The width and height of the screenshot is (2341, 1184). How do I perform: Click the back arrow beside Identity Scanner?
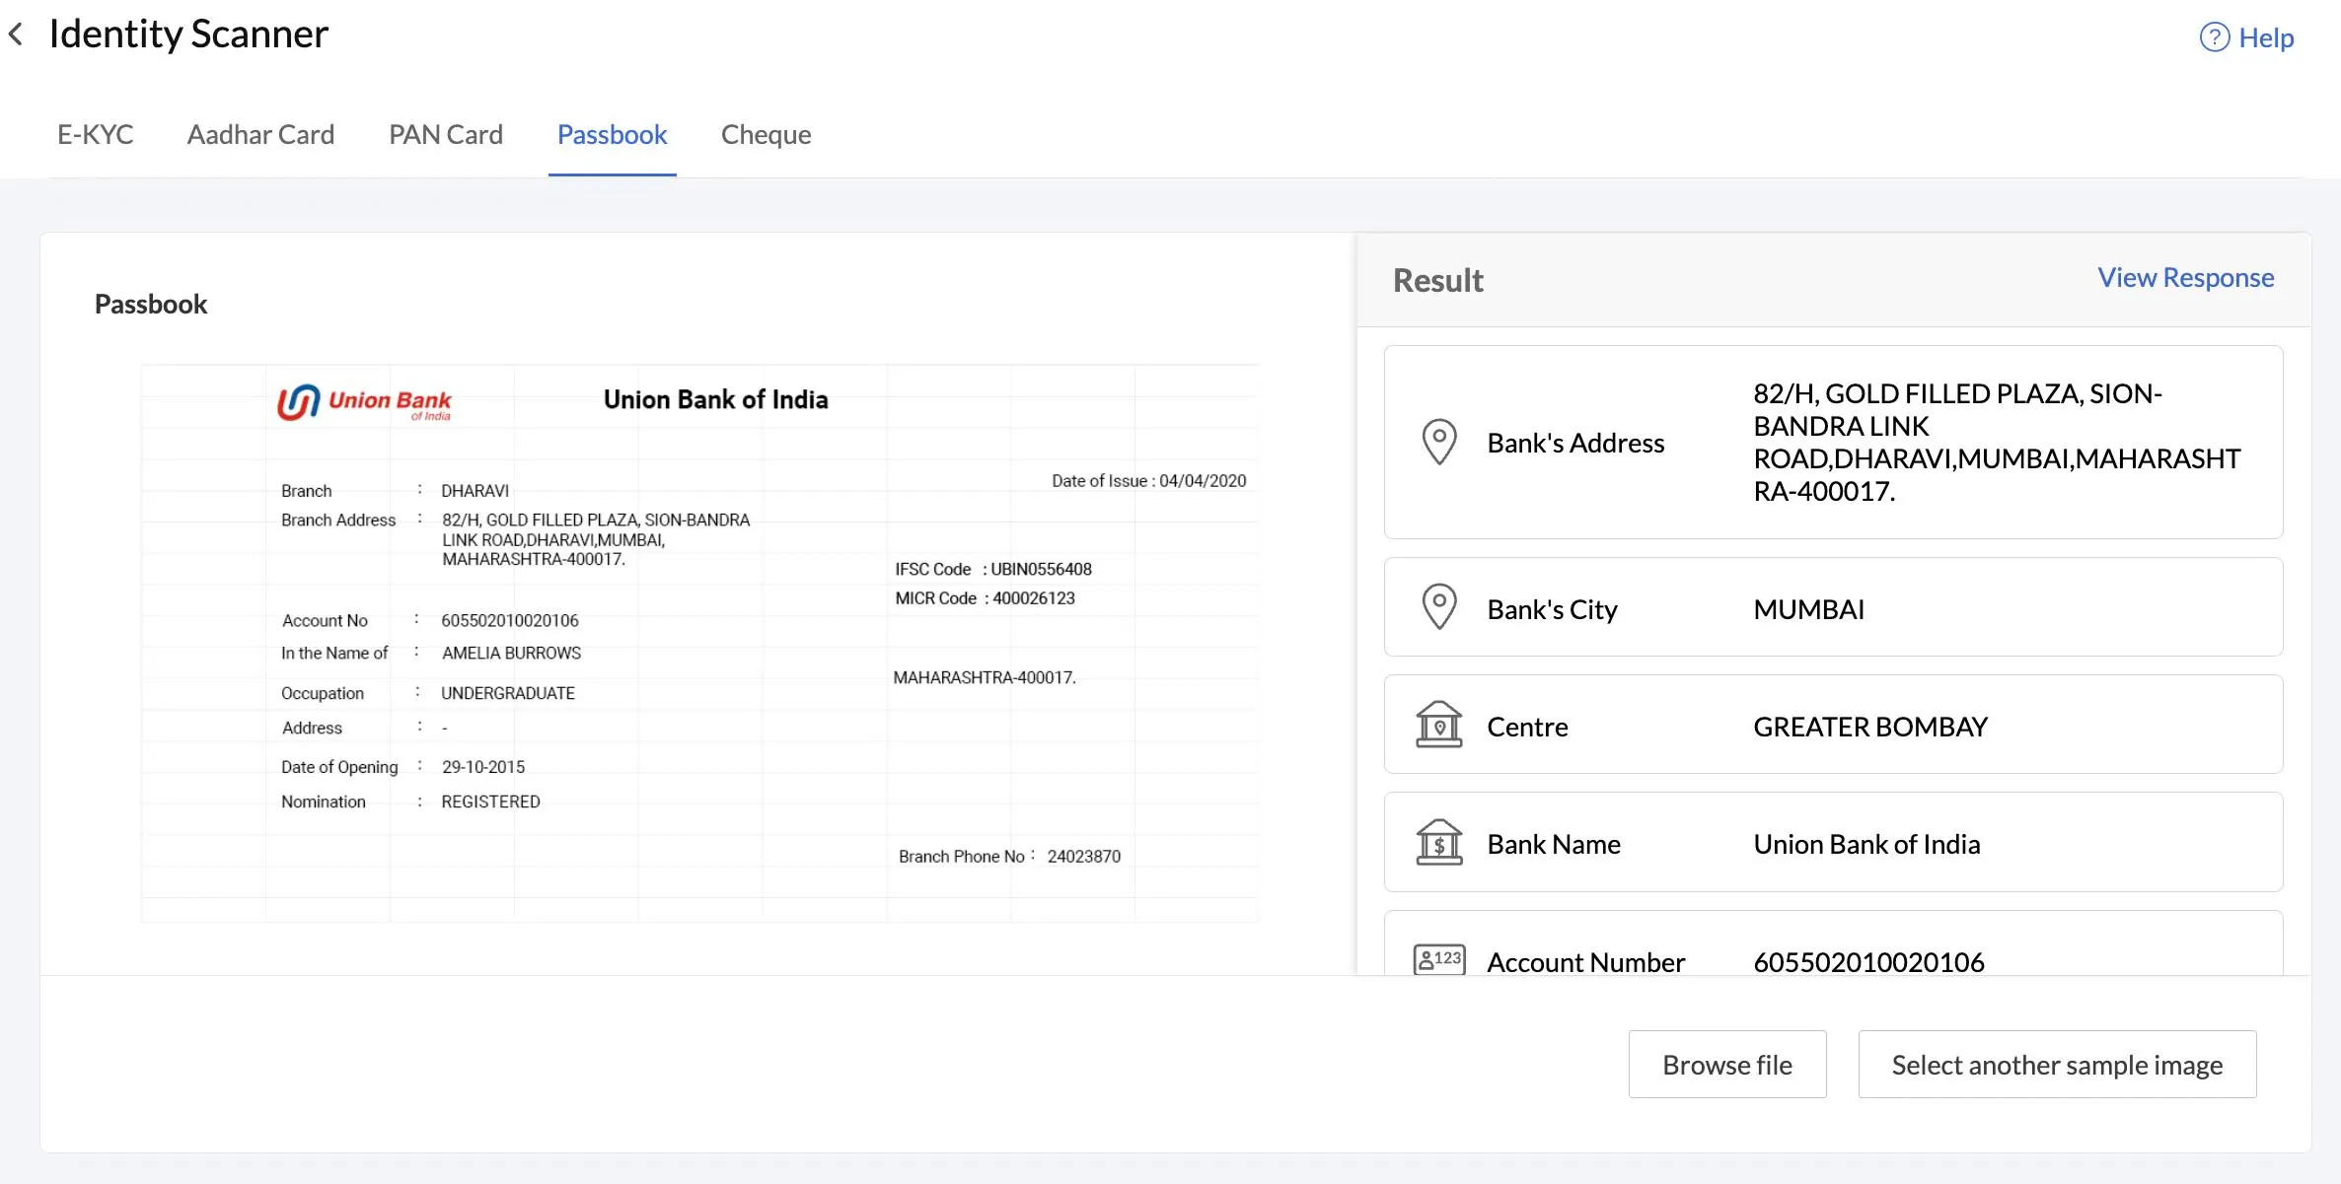pos(16,35)
